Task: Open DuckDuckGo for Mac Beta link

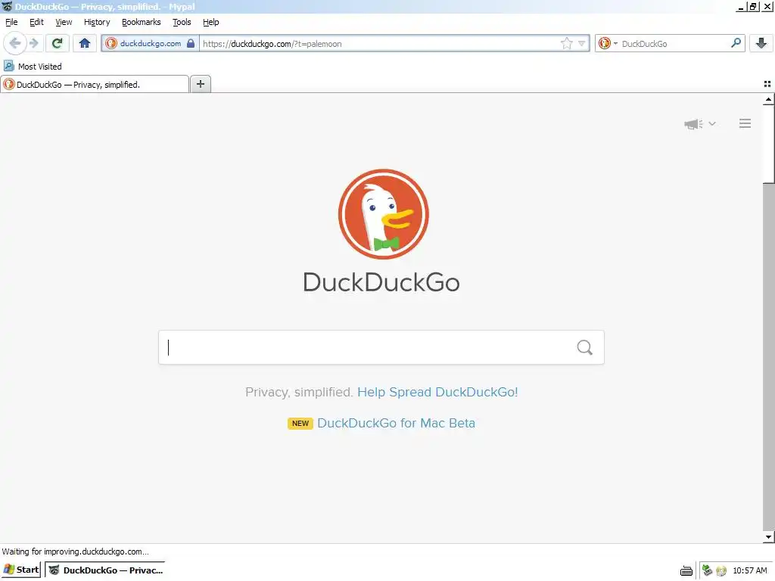Action: tap(396, 423)
